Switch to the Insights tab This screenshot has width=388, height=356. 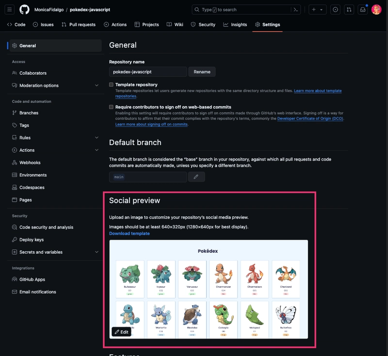coord(235,24)
